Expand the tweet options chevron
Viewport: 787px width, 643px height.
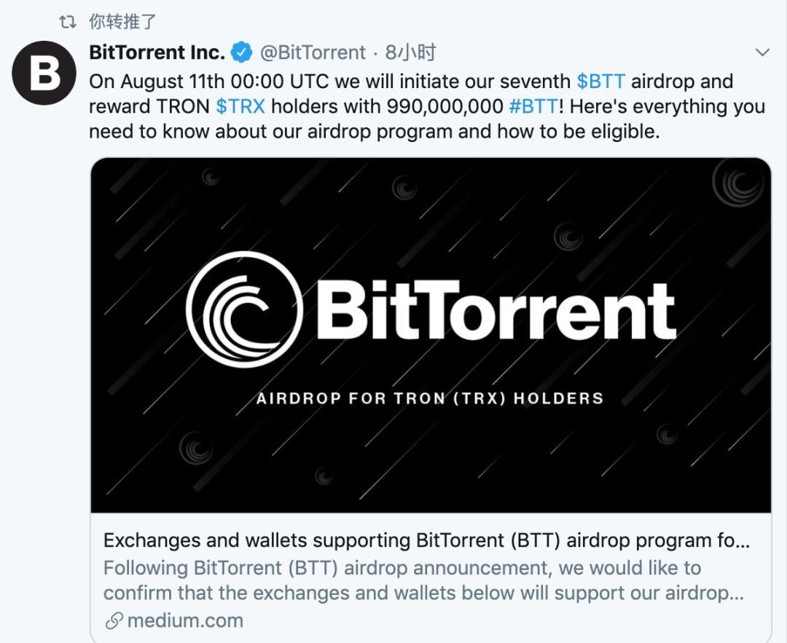762,52
